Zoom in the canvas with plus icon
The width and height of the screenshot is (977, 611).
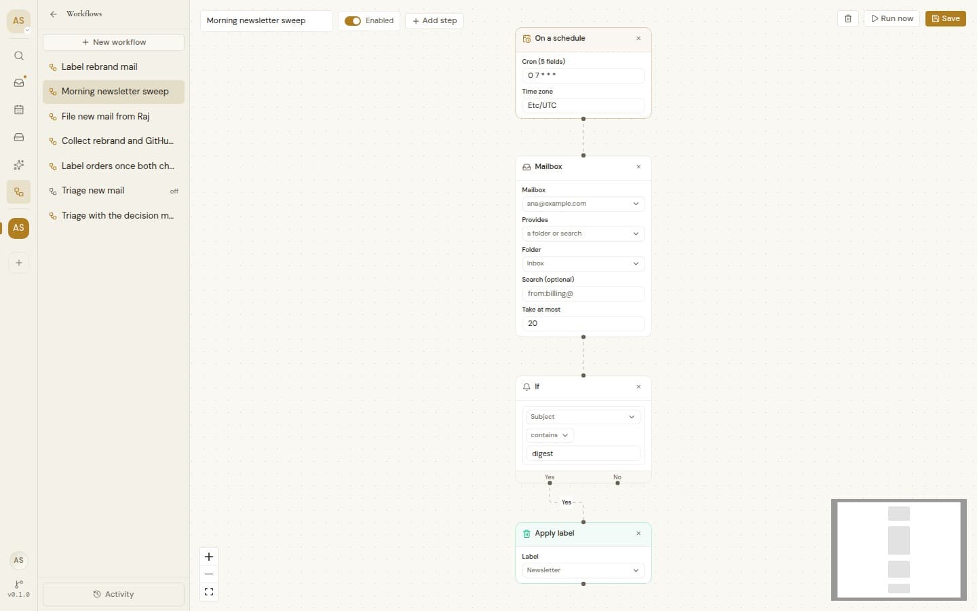209,557
